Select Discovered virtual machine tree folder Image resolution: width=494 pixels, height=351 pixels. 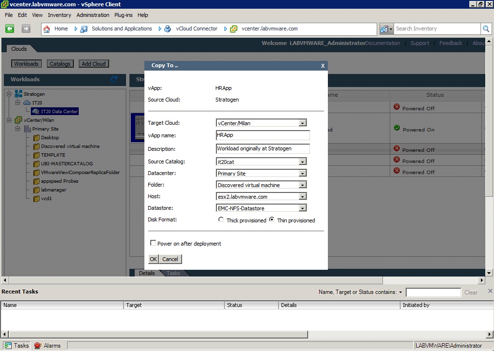70,146
